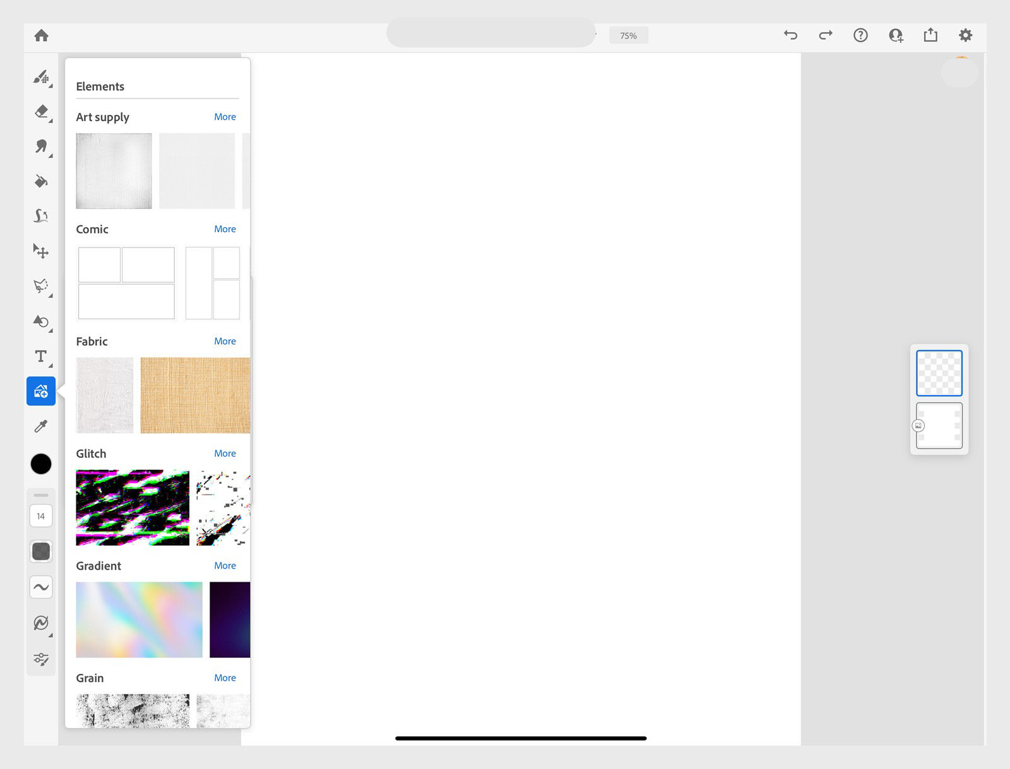Screen dimensions: 1010x769
Task: Open the black color swatch picker
Action: 40,464
